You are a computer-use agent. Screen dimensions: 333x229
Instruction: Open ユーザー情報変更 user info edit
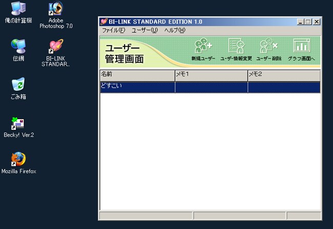pyautogui.click(x=236, y=49)
